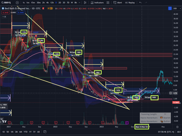
Task: Set date range to 6M
Action: (21, 132)
